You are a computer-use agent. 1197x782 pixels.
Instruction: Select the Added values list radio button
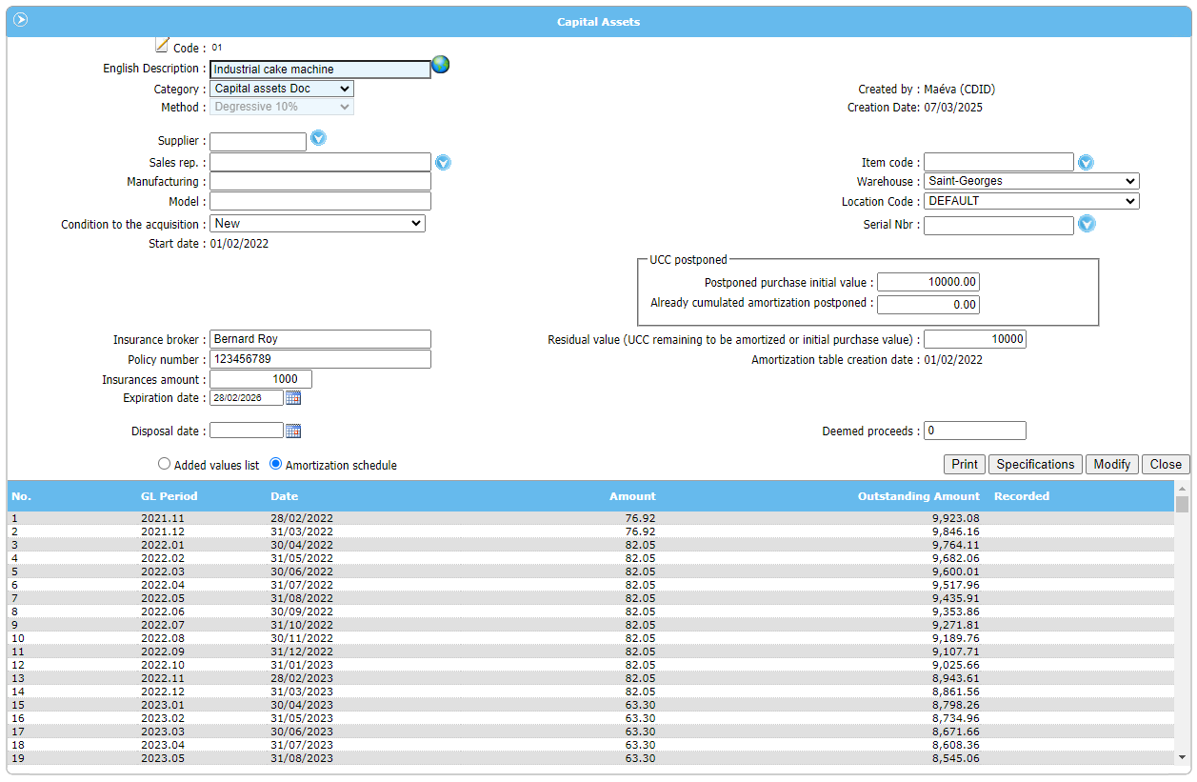tap(165, 464)
